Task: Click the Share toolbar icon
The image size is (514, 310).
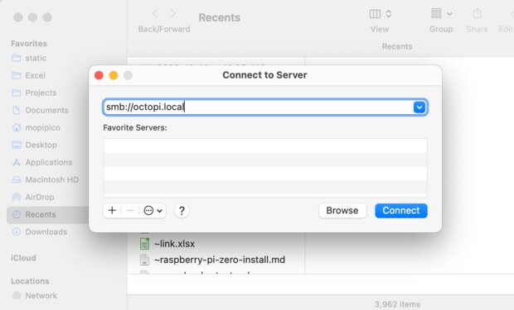Action: point(478,14)
